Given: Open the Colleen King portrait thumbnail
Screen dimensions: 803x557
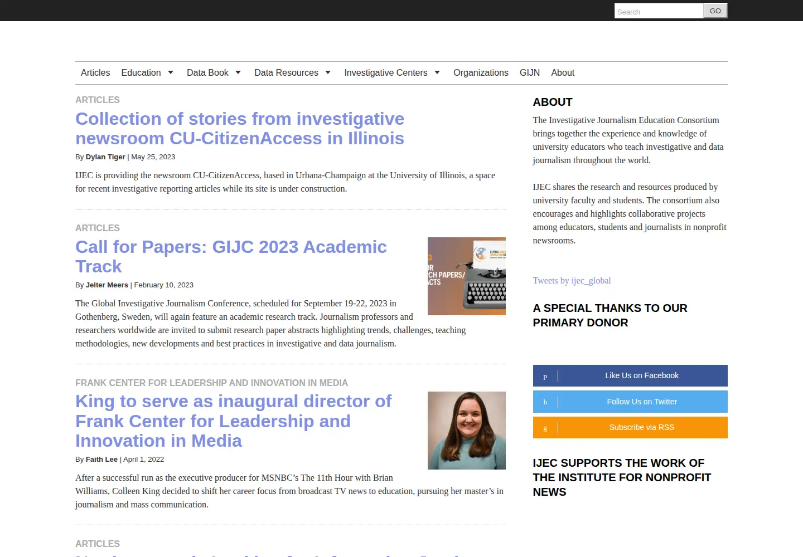Looking at the screenshot, I should tap(467, 431).
